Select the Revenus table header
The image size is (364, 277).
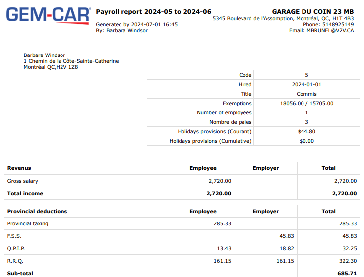pyautogui.click(x=19, y=168)
